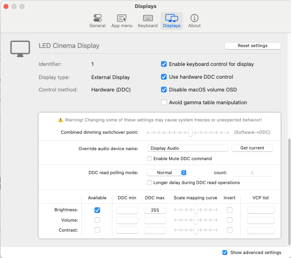
Task: Open DDC read polling mode dropdown
Action: 167,173
